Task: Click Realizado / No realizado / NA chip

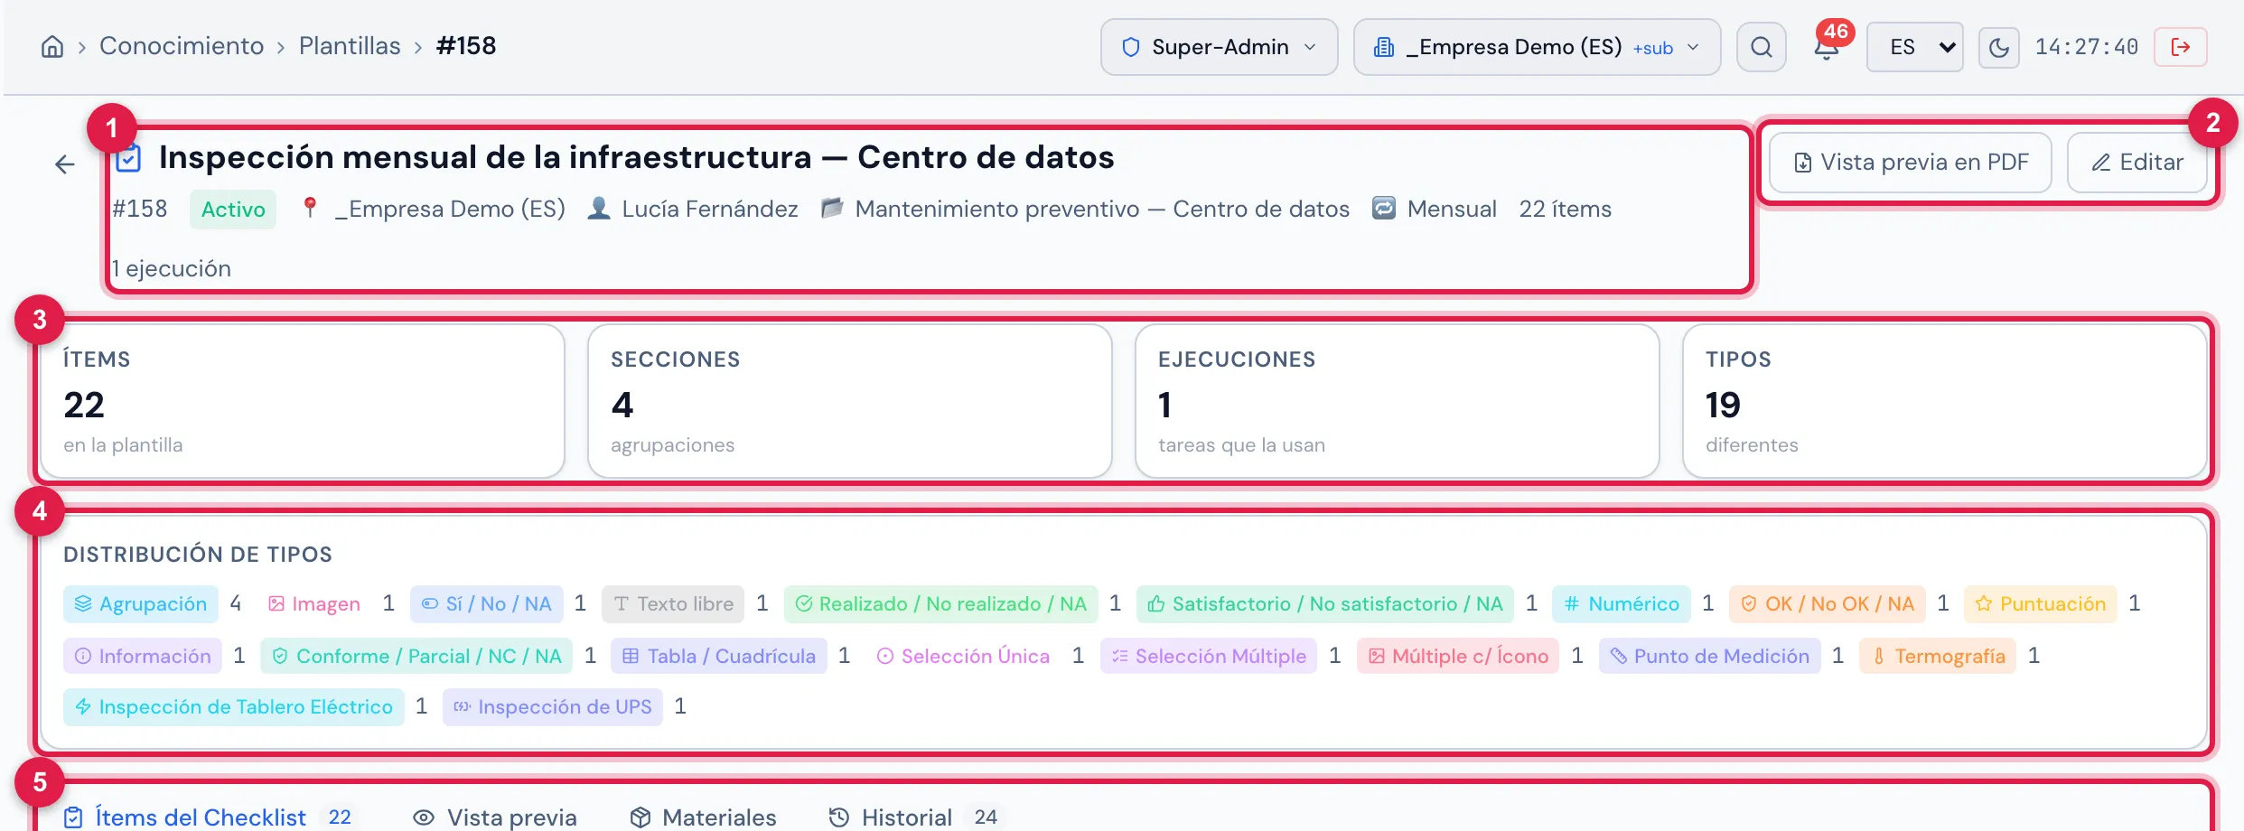Action: [x=941, y=604]
